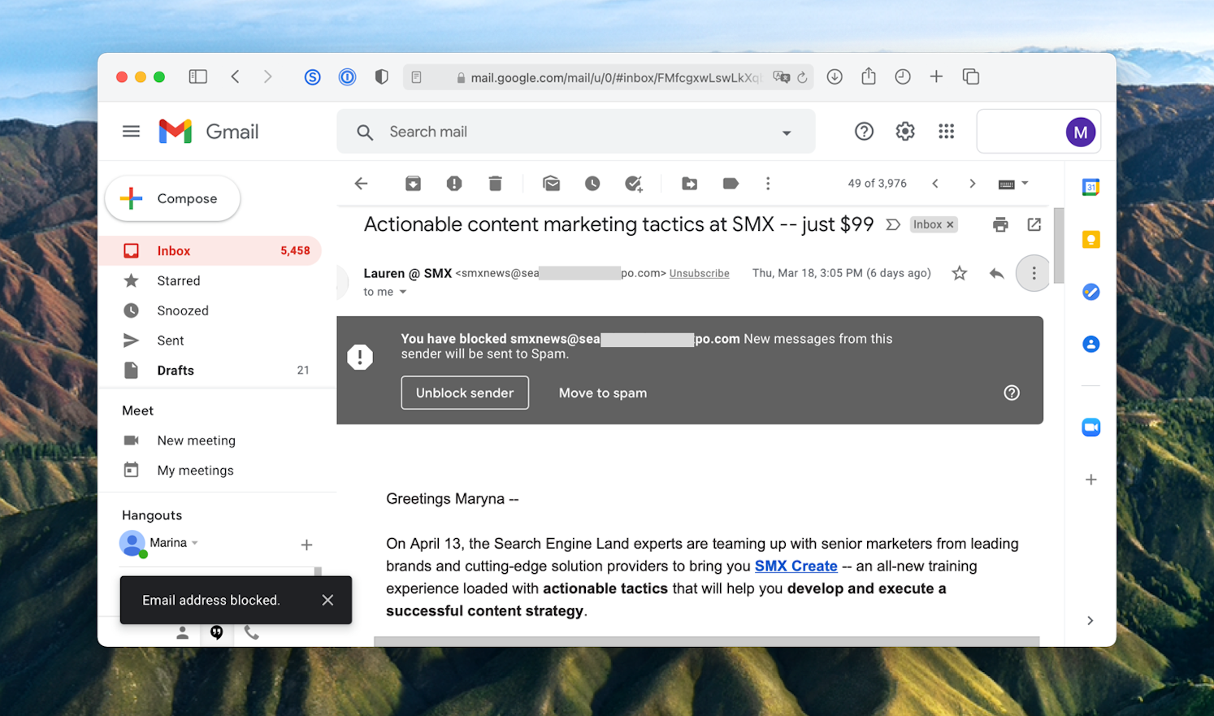1214x716 pixels.
Task: Snooze the email with the clock icon
Action: coord(592,184)
